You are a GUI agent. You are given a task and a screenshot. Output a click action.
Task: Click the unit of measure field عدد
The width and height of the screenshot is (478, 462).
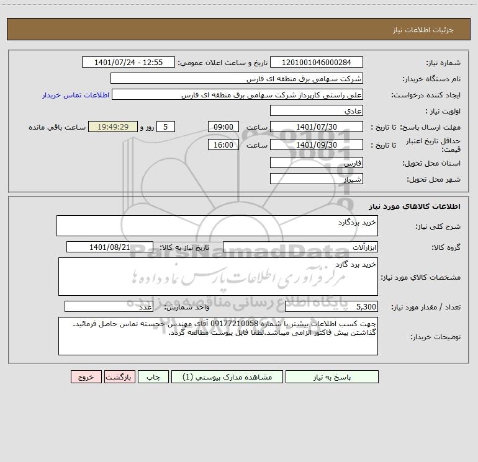pos(109,306)
